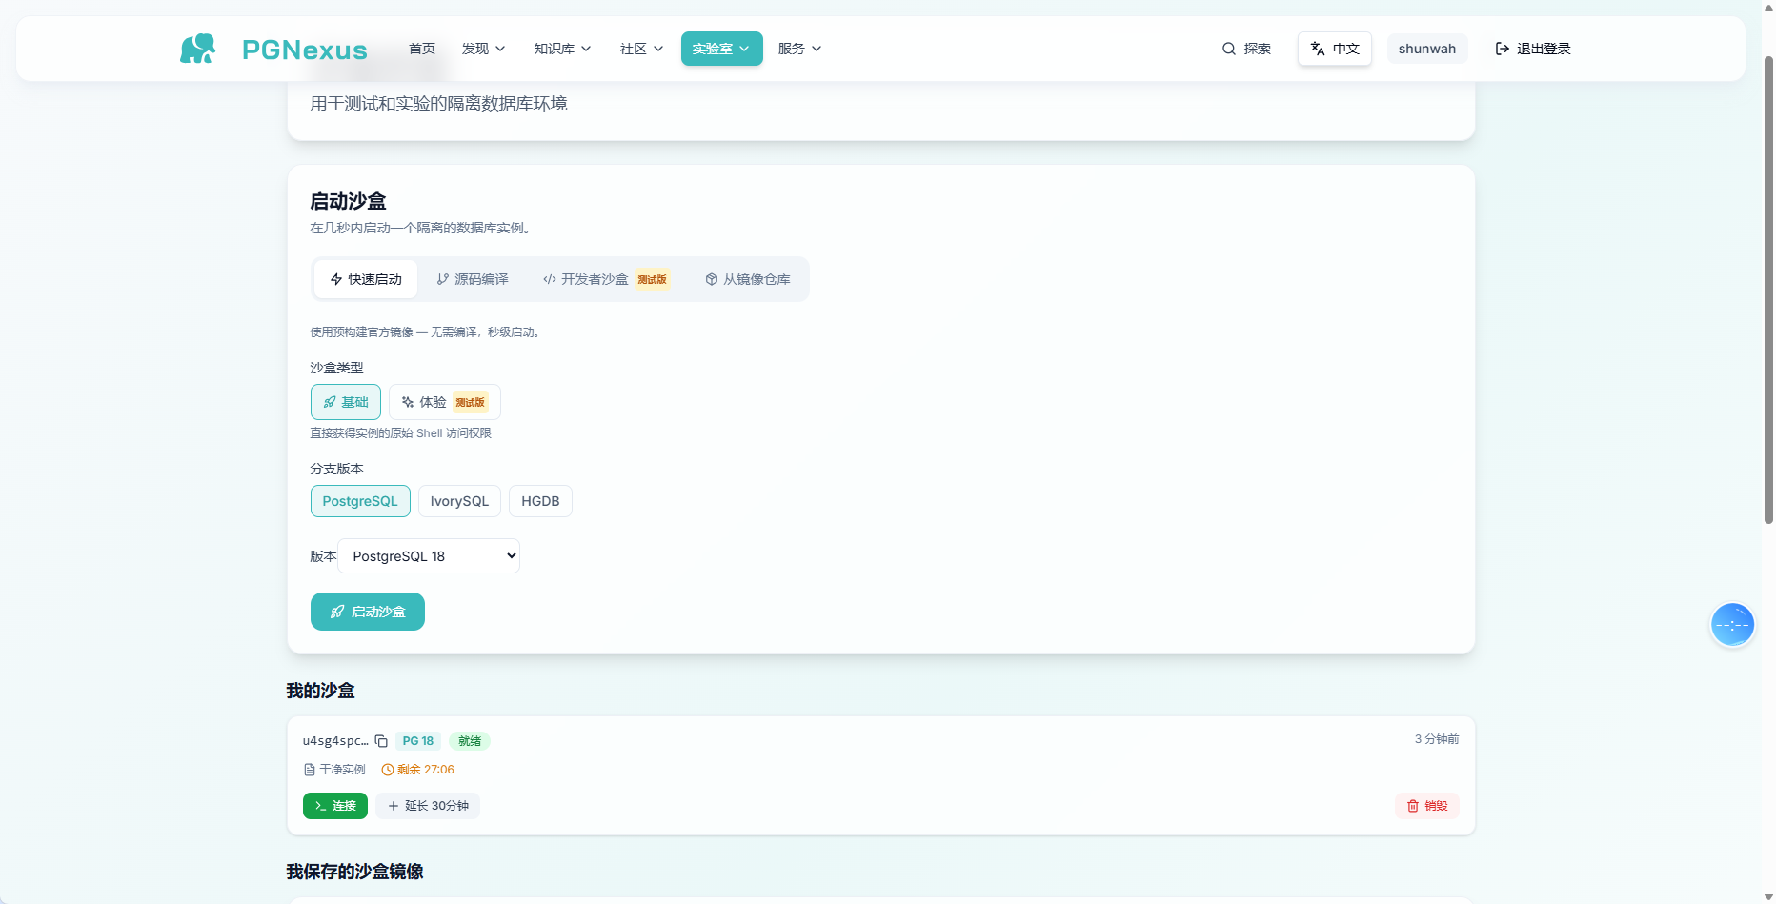Copy sandbox ID u4sg4spc
This screenshot has width=1776, height=904.
coord(381,741)
